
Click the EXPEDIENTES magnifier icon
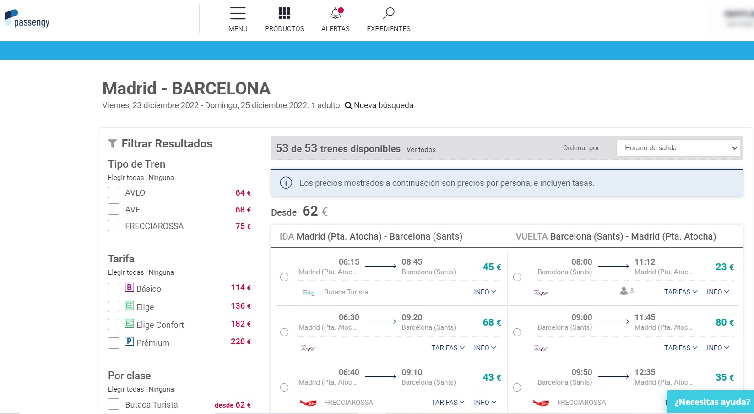pyautogui.click(x=389, y=13)
